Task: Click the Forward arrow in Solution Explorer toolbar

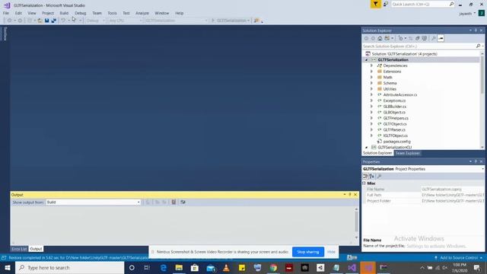Action: [373, 39]
